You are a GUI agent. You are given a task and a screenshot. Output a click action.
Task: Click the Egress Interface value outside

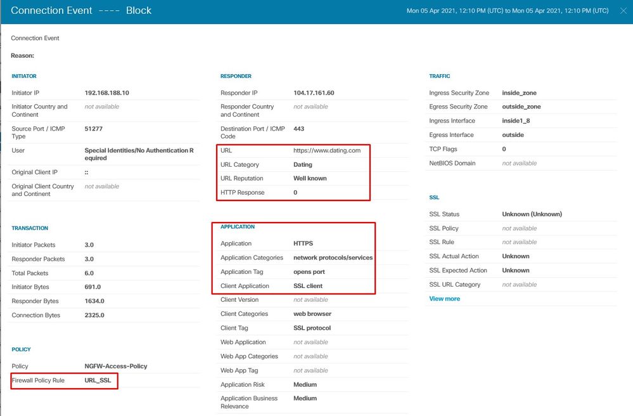(513, 135)
